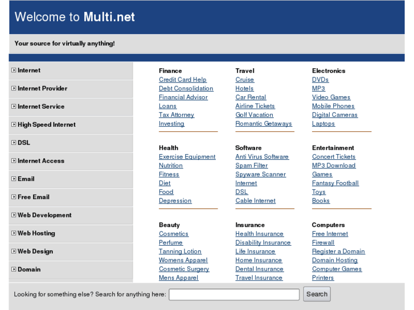The width and height of the screenshot is (414, 310).
Task: Open the Health Insurance link
Action: click(x=259, y=234)
